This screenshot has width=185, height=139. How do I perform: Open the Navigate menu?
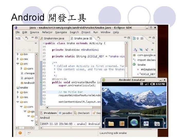(61, 32)
